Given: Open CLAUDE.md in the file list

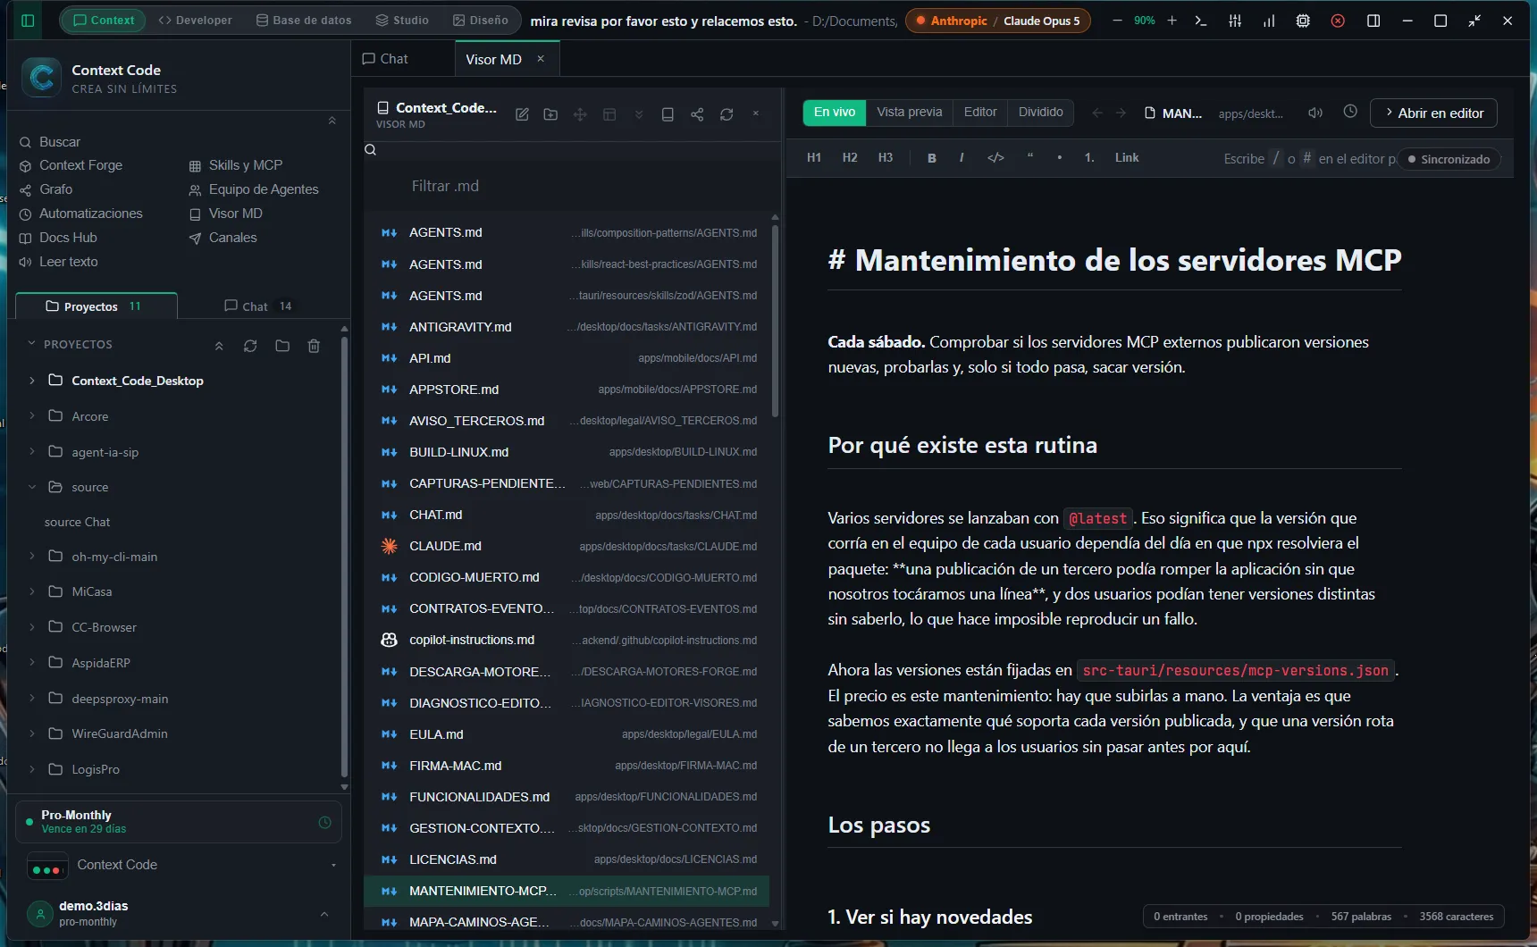Looking at the screenshot, I should pyautogui.click(x=567, y=546).
